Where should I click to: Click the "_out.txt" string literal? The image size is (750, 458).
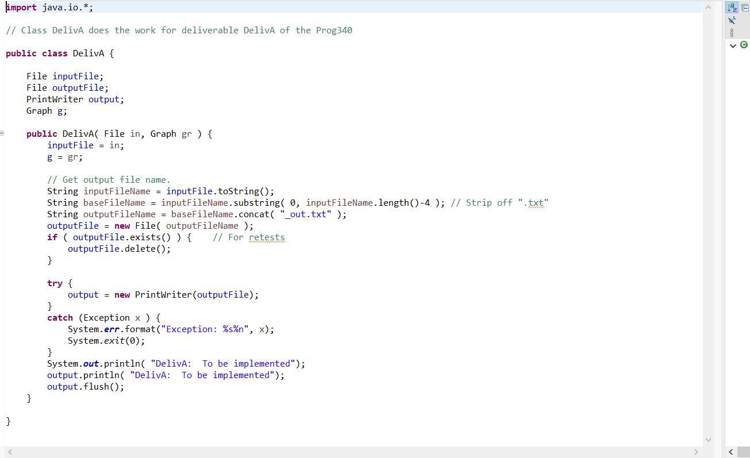coord(305,214)
